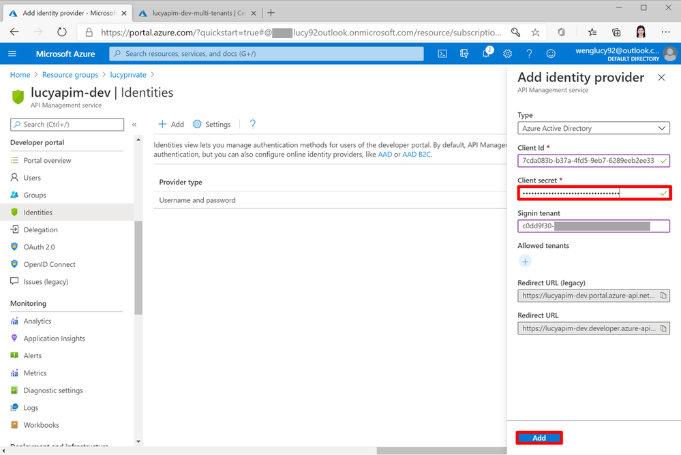Switch to lucyapim-dev-multi-tenants browser tab
This screenshot has height=455, width=681.
coord(198,12)
